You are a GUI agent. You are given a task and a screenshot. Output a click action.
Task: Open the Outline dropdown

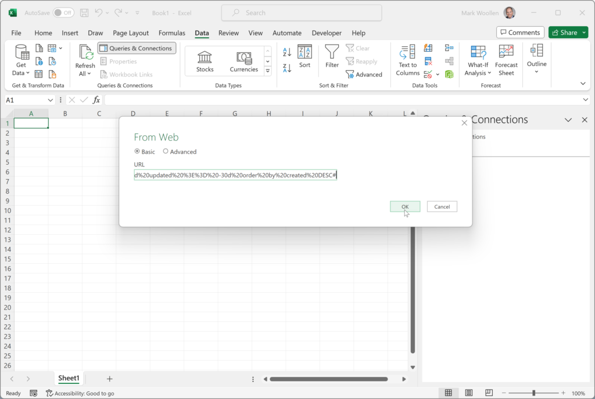(x=536, y=60)
